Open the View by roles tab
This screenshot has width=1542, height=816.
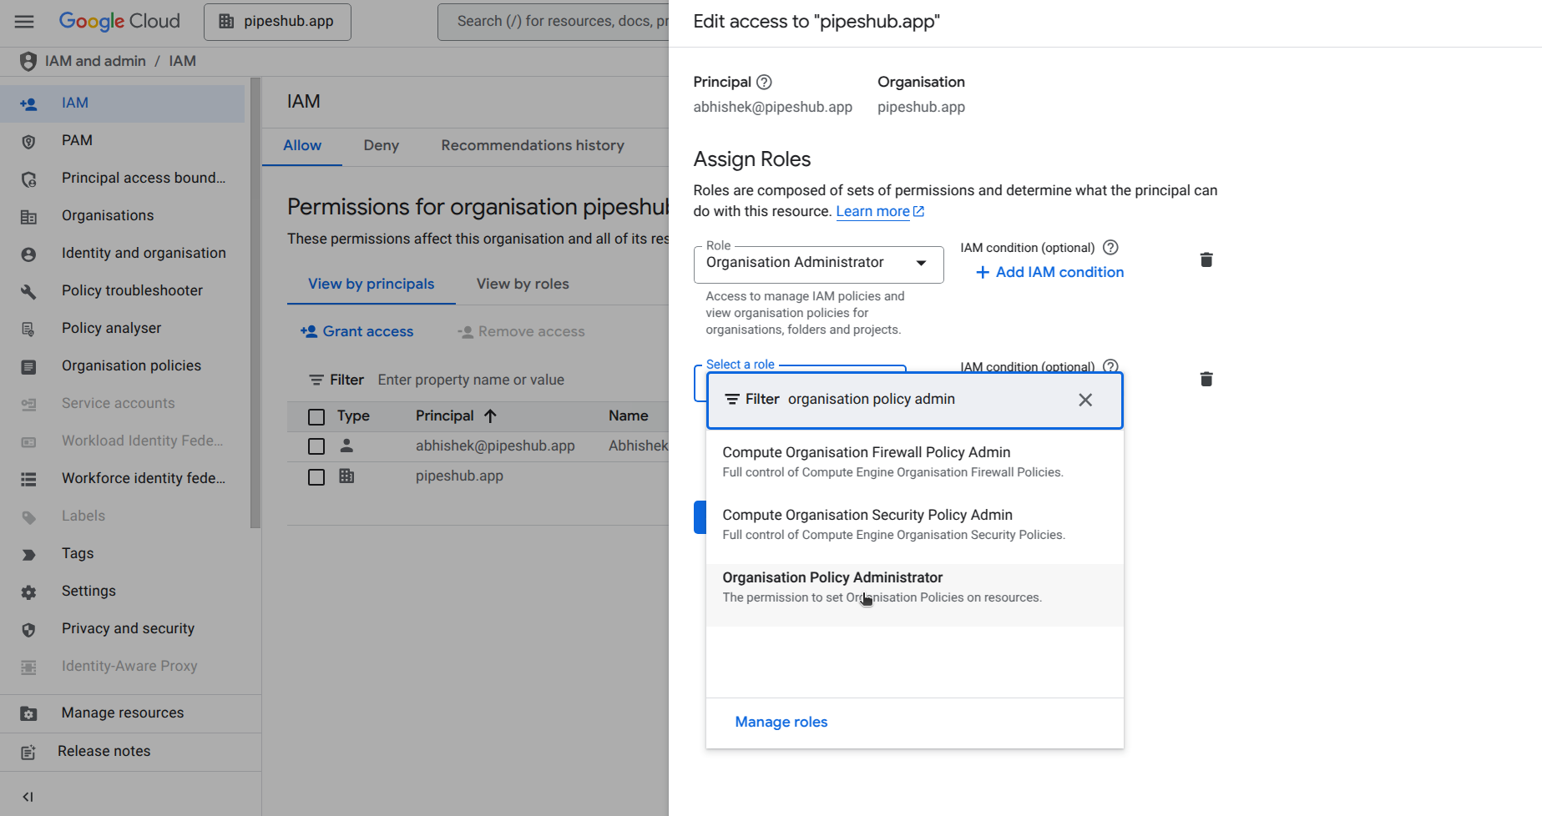[x=522, y=284]
